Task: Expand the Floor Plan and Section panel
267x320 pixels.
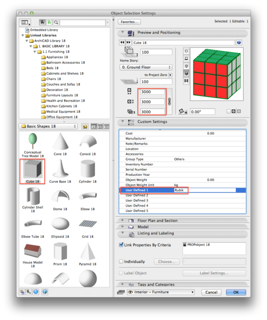Action: pyautogui.click(x=122, y=220)
